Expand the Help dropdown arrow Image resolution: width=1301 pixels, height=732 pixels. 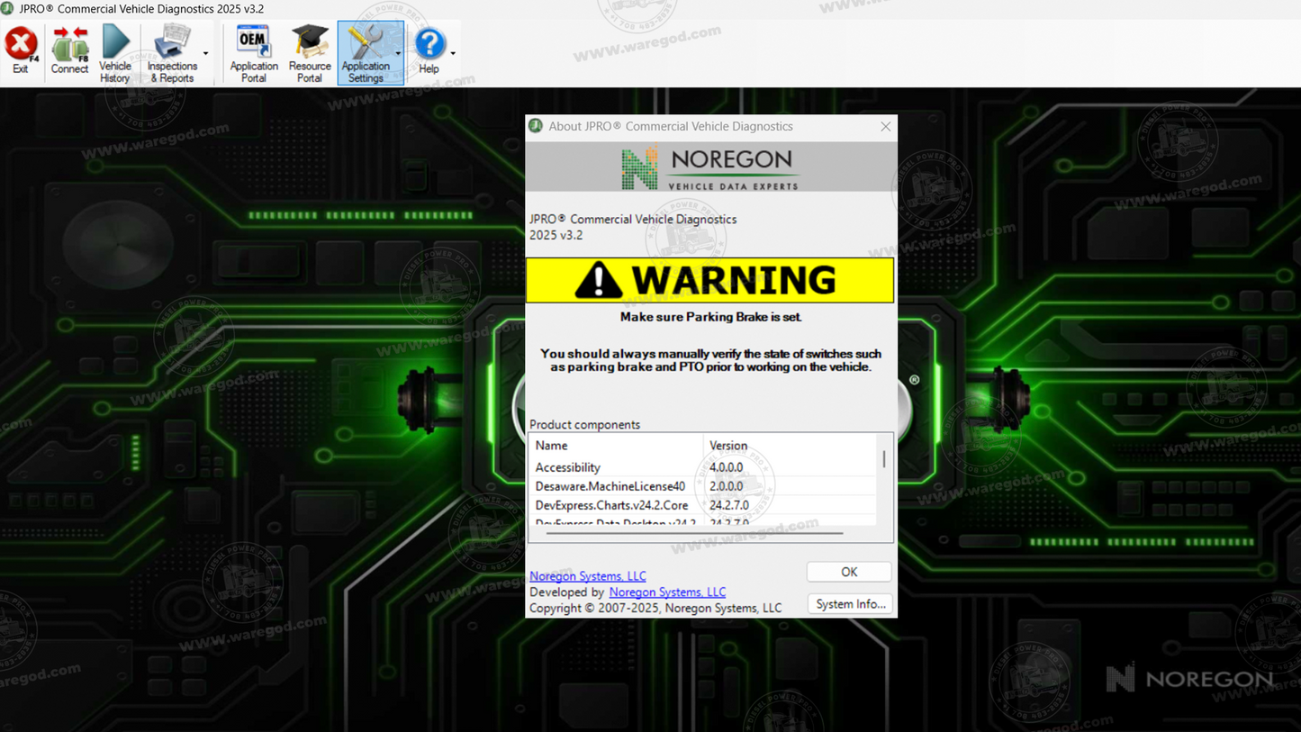point(453,54)
